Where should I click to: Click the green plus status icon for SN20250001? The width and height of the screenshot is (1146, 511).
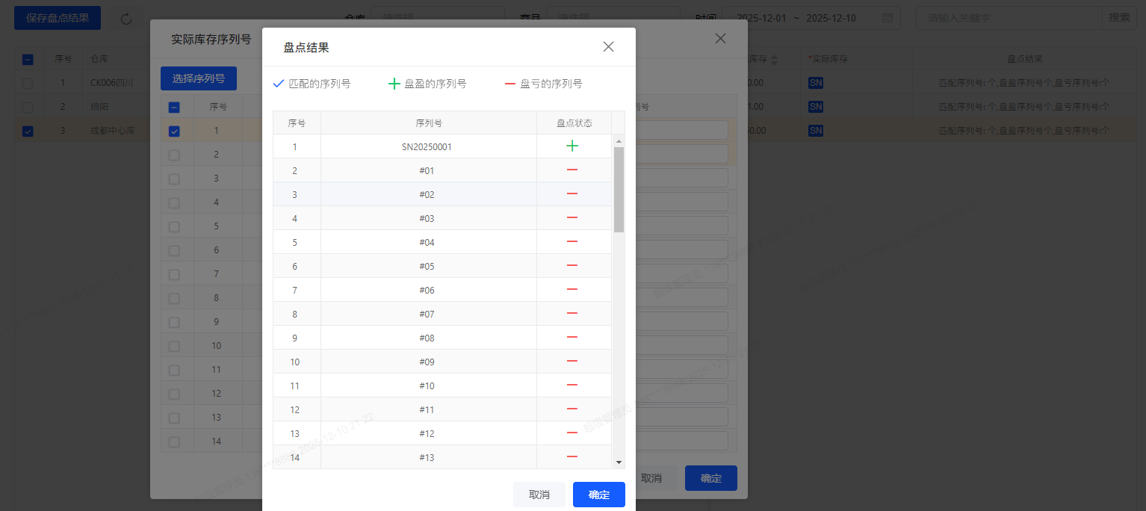pyautogui.click(x=572, y=146)
